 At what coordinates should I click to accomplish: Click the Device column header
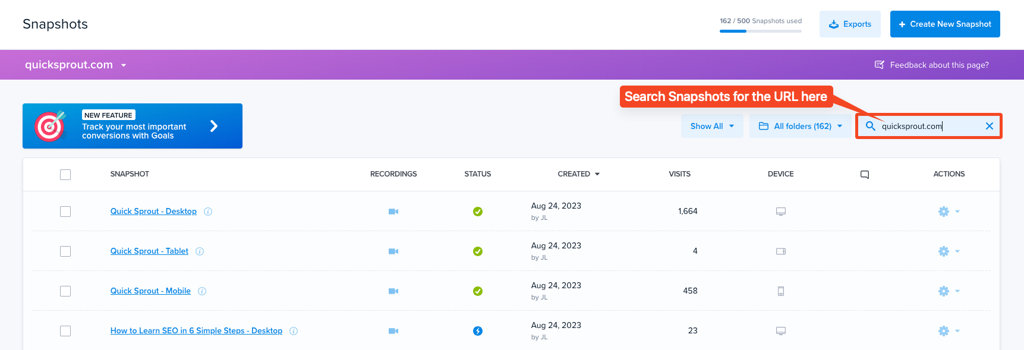[781, 174]
